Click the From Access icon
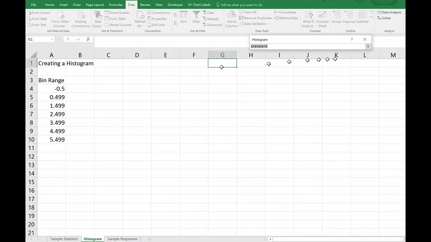The height and width of the screenshot is (242, 431). (x=29, y=13)
